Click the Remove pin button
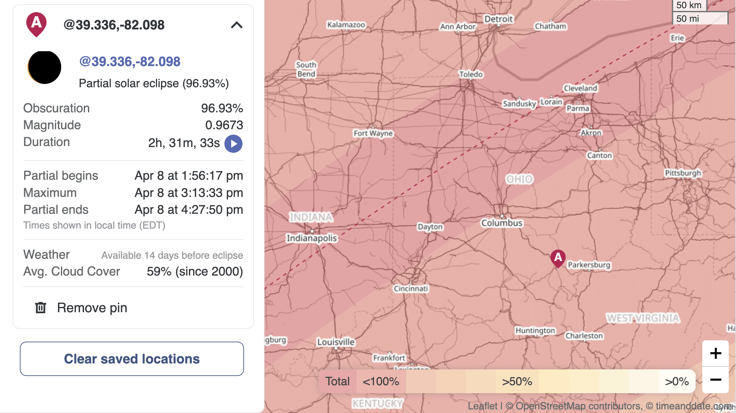 (92, 308)
